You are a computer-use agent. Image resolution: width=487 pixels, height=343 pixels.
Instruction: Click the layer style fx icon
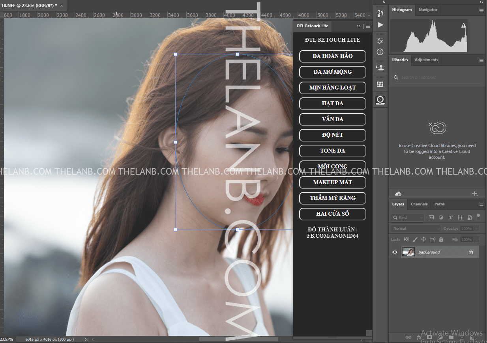pyautogui.click(x=419, y=337)
